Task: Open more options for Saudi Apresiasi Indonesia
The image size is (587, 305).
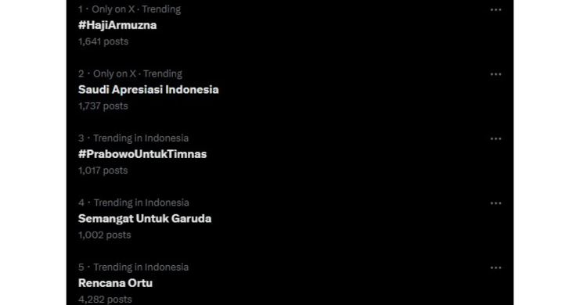Action: [495, 74]
